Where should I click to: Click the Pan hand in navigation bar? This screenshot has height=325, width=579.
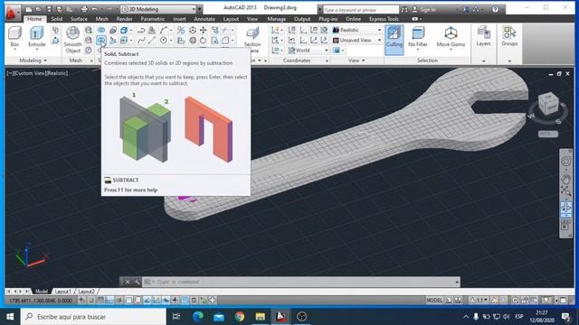(x=565, y=179)
